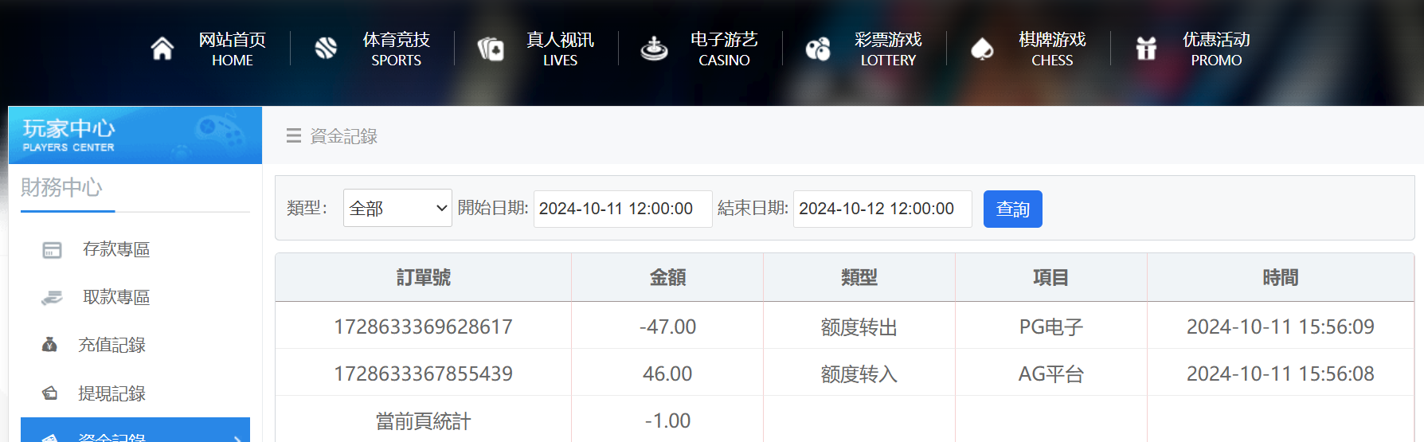Open the 取款專區 sidebar menu item

pyautogui.click(x=116, y=297)
